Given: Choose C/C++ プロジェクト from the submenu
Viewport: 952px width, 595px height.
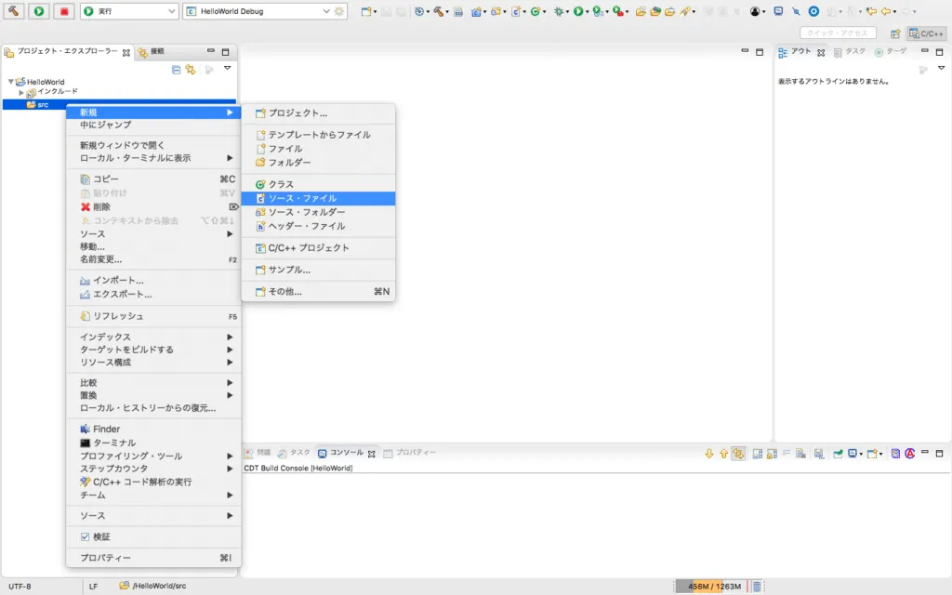Looking at the screenshot, I should click(x=318, y=247).
